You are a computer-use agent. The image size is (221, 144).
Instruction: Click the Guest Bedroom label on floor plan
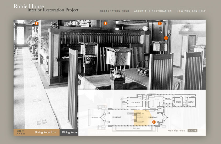click(x=135, y=103)
